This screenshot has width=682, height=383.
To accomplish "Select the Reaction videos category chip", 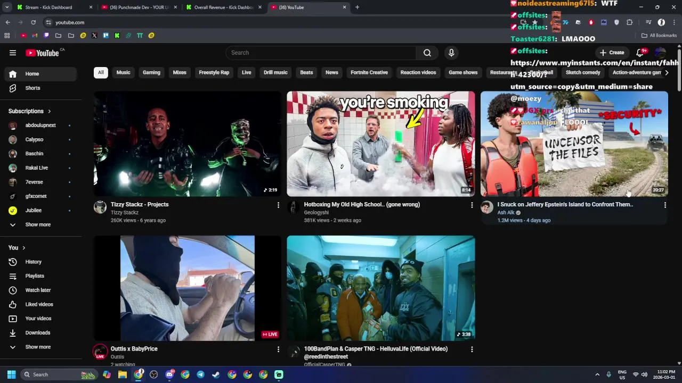I will (418, 72).
